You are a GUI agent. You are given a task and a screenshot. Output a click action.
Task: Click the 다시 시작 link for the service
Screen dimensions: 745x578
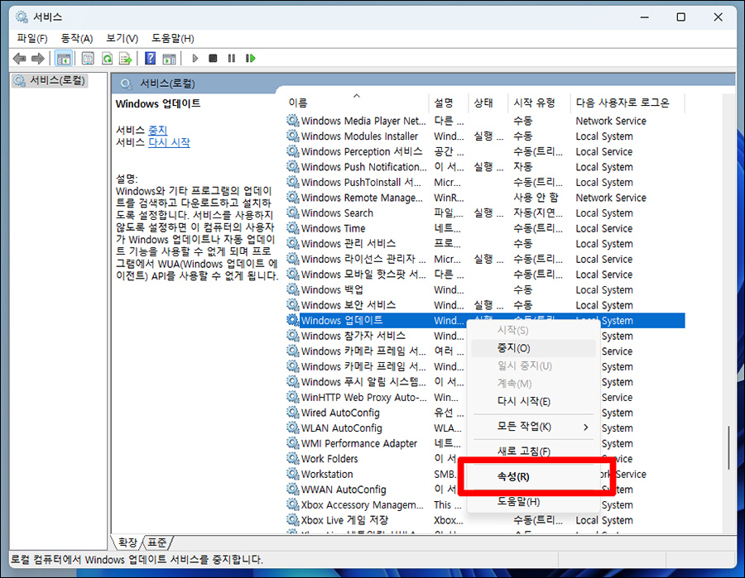tap(169, 142)
